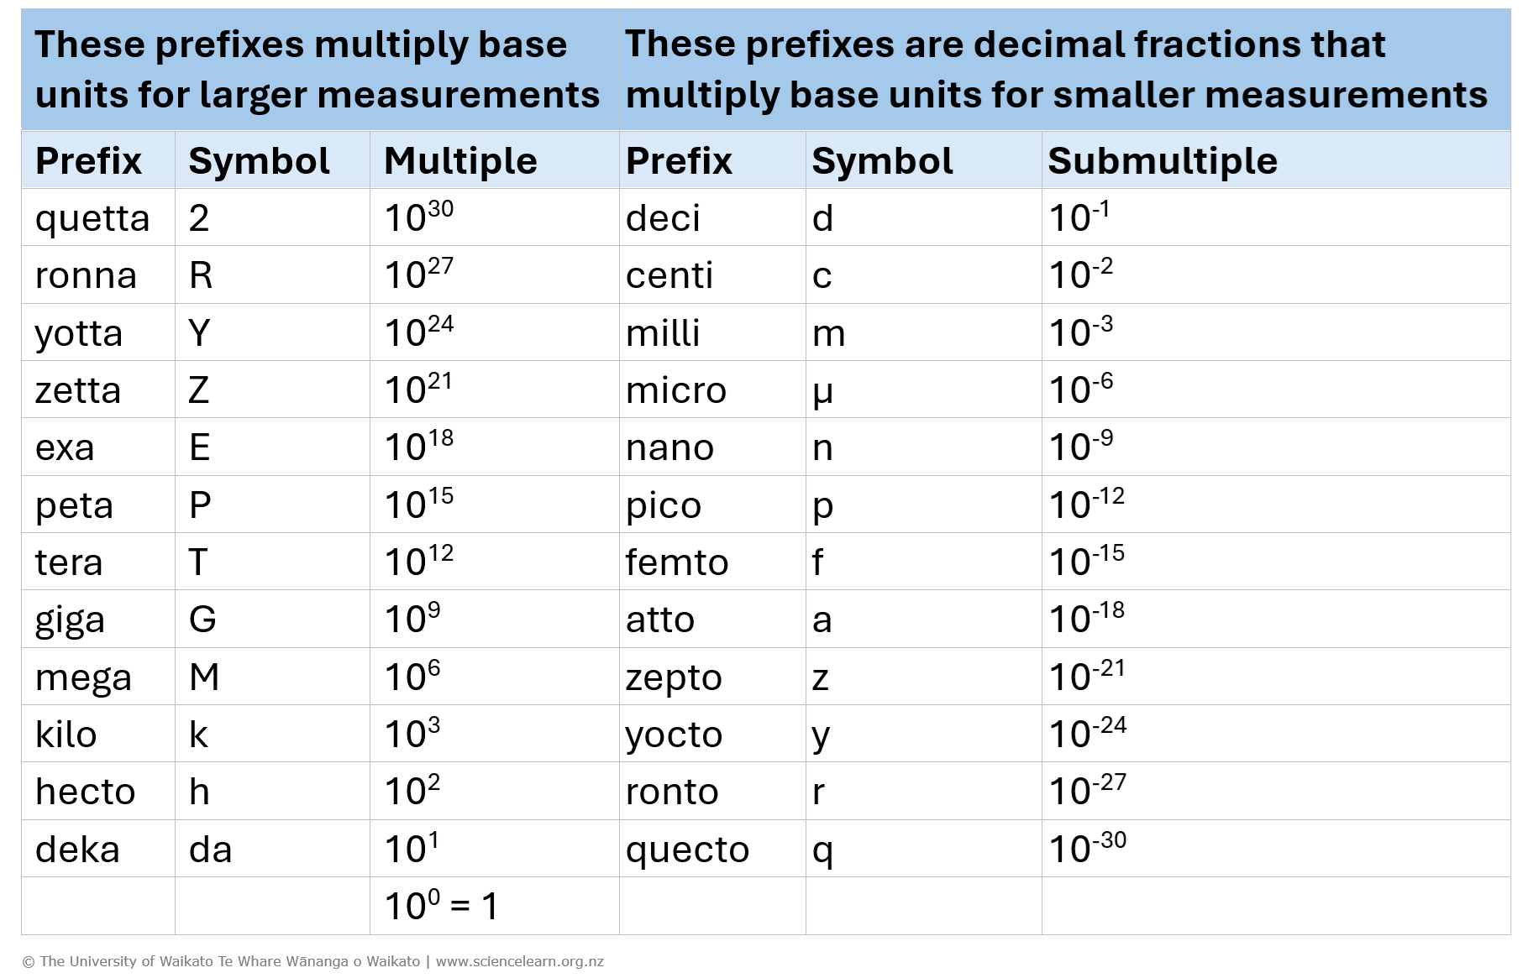This screenshot has height=978, width=1533.
Task: Select the '10^0 = 1' cell
Action: pyautogui.click(x=441, y=907)
